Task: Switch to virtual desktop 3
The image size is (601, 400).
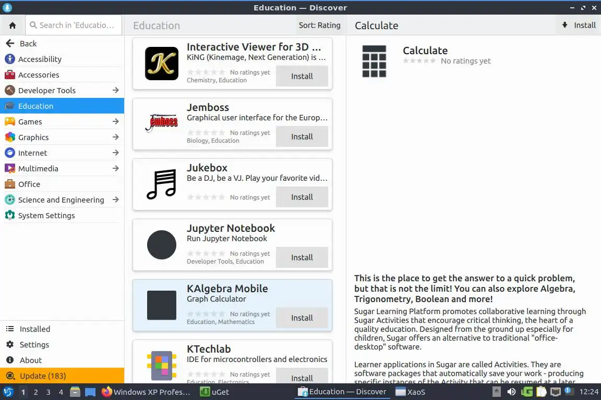Action: point(49,392)
